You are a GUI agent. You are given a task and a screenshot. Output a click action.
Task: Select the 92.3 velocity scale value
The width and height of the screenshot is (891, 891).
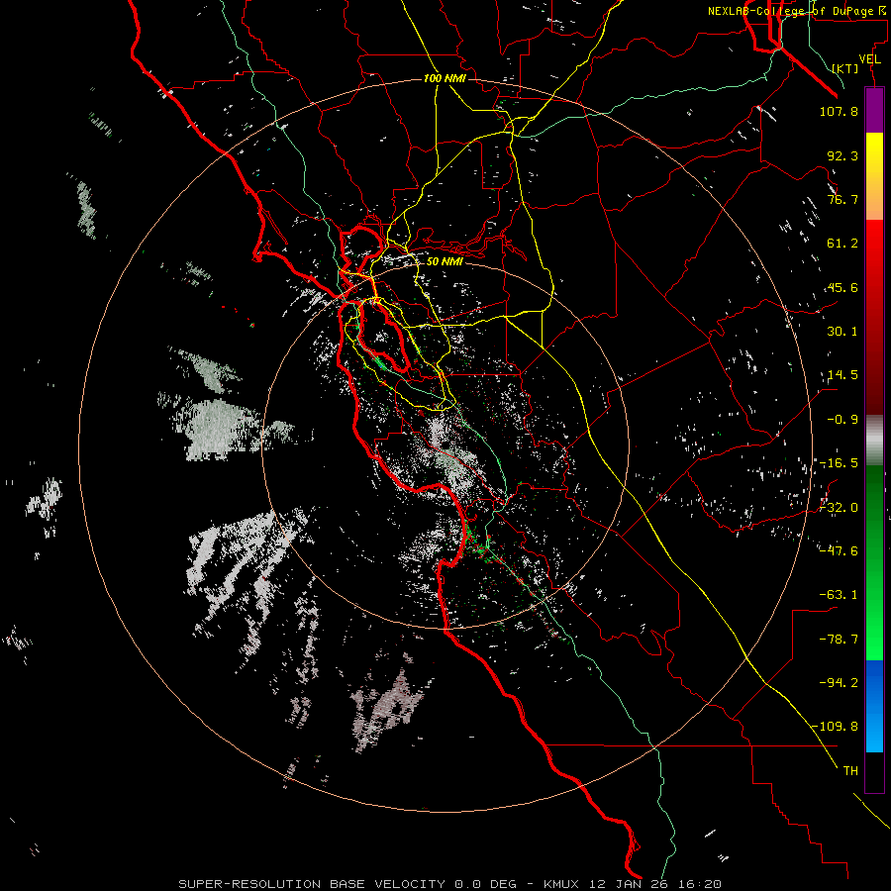[x=842, y=155]
